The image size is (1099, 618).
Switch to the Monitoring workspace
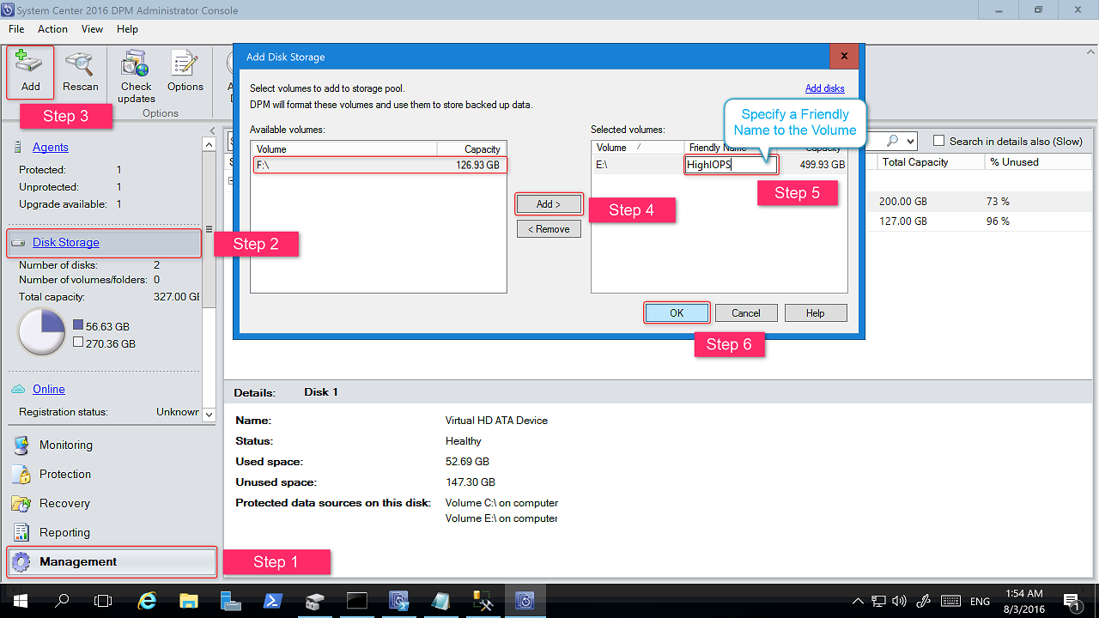[x=64, y=445]
